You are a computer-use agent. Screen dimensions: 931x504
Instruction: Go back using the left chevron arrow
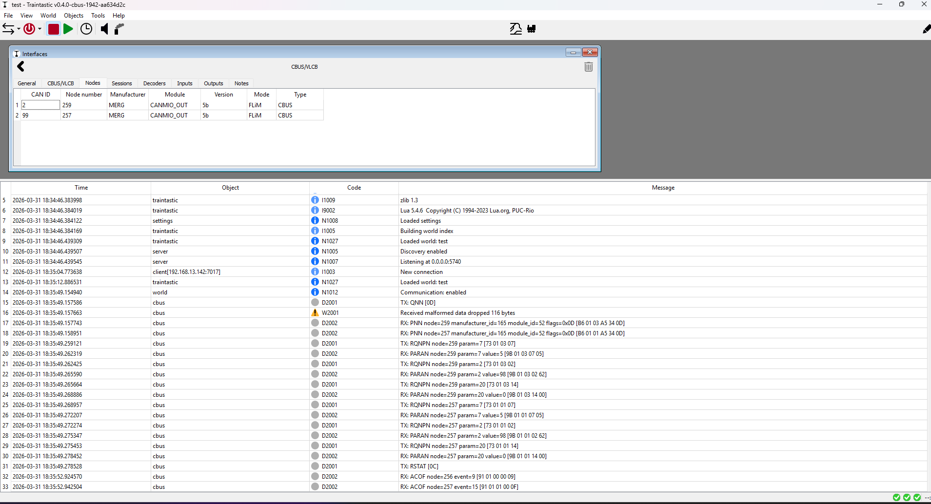point(20,66)
